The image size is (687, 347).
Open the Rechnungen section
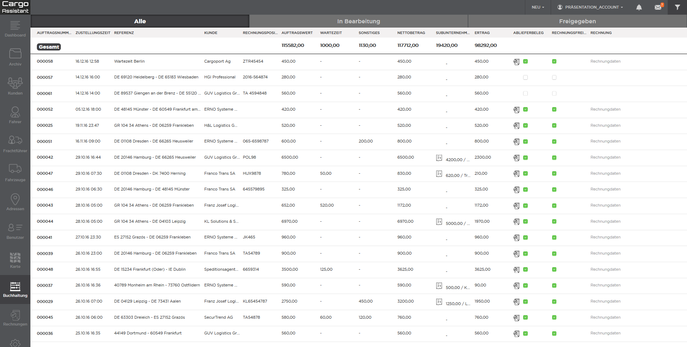(x=15, y=318)
